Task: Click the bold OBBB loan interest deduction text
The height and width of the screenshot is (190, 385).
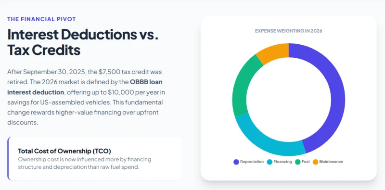Action: pos(85,87)
